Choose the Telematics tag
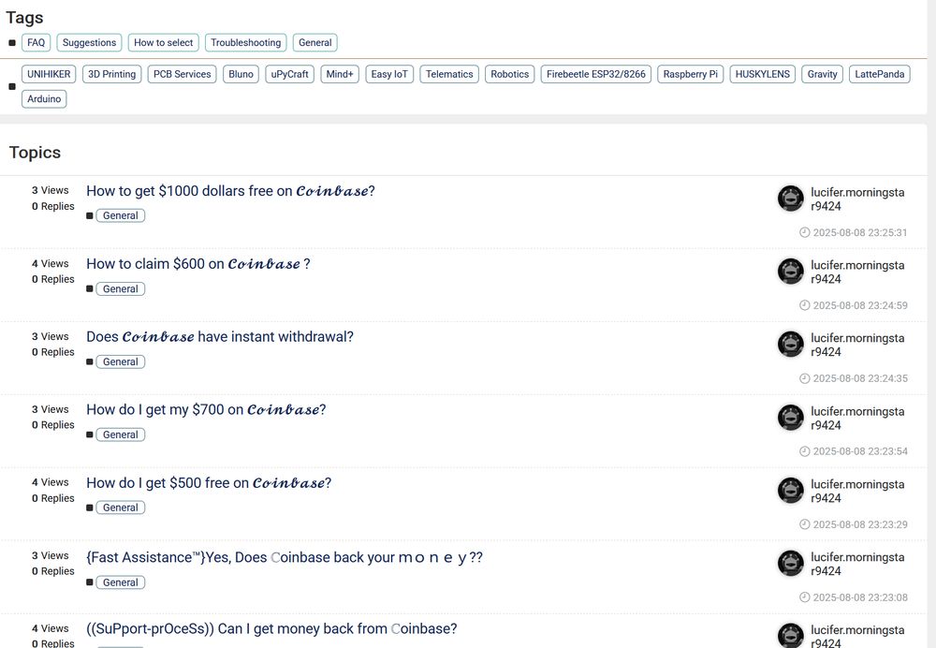 coord(449,74)
